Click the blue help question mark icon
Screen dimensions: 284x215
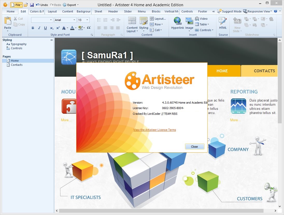[x=275, y=11]
